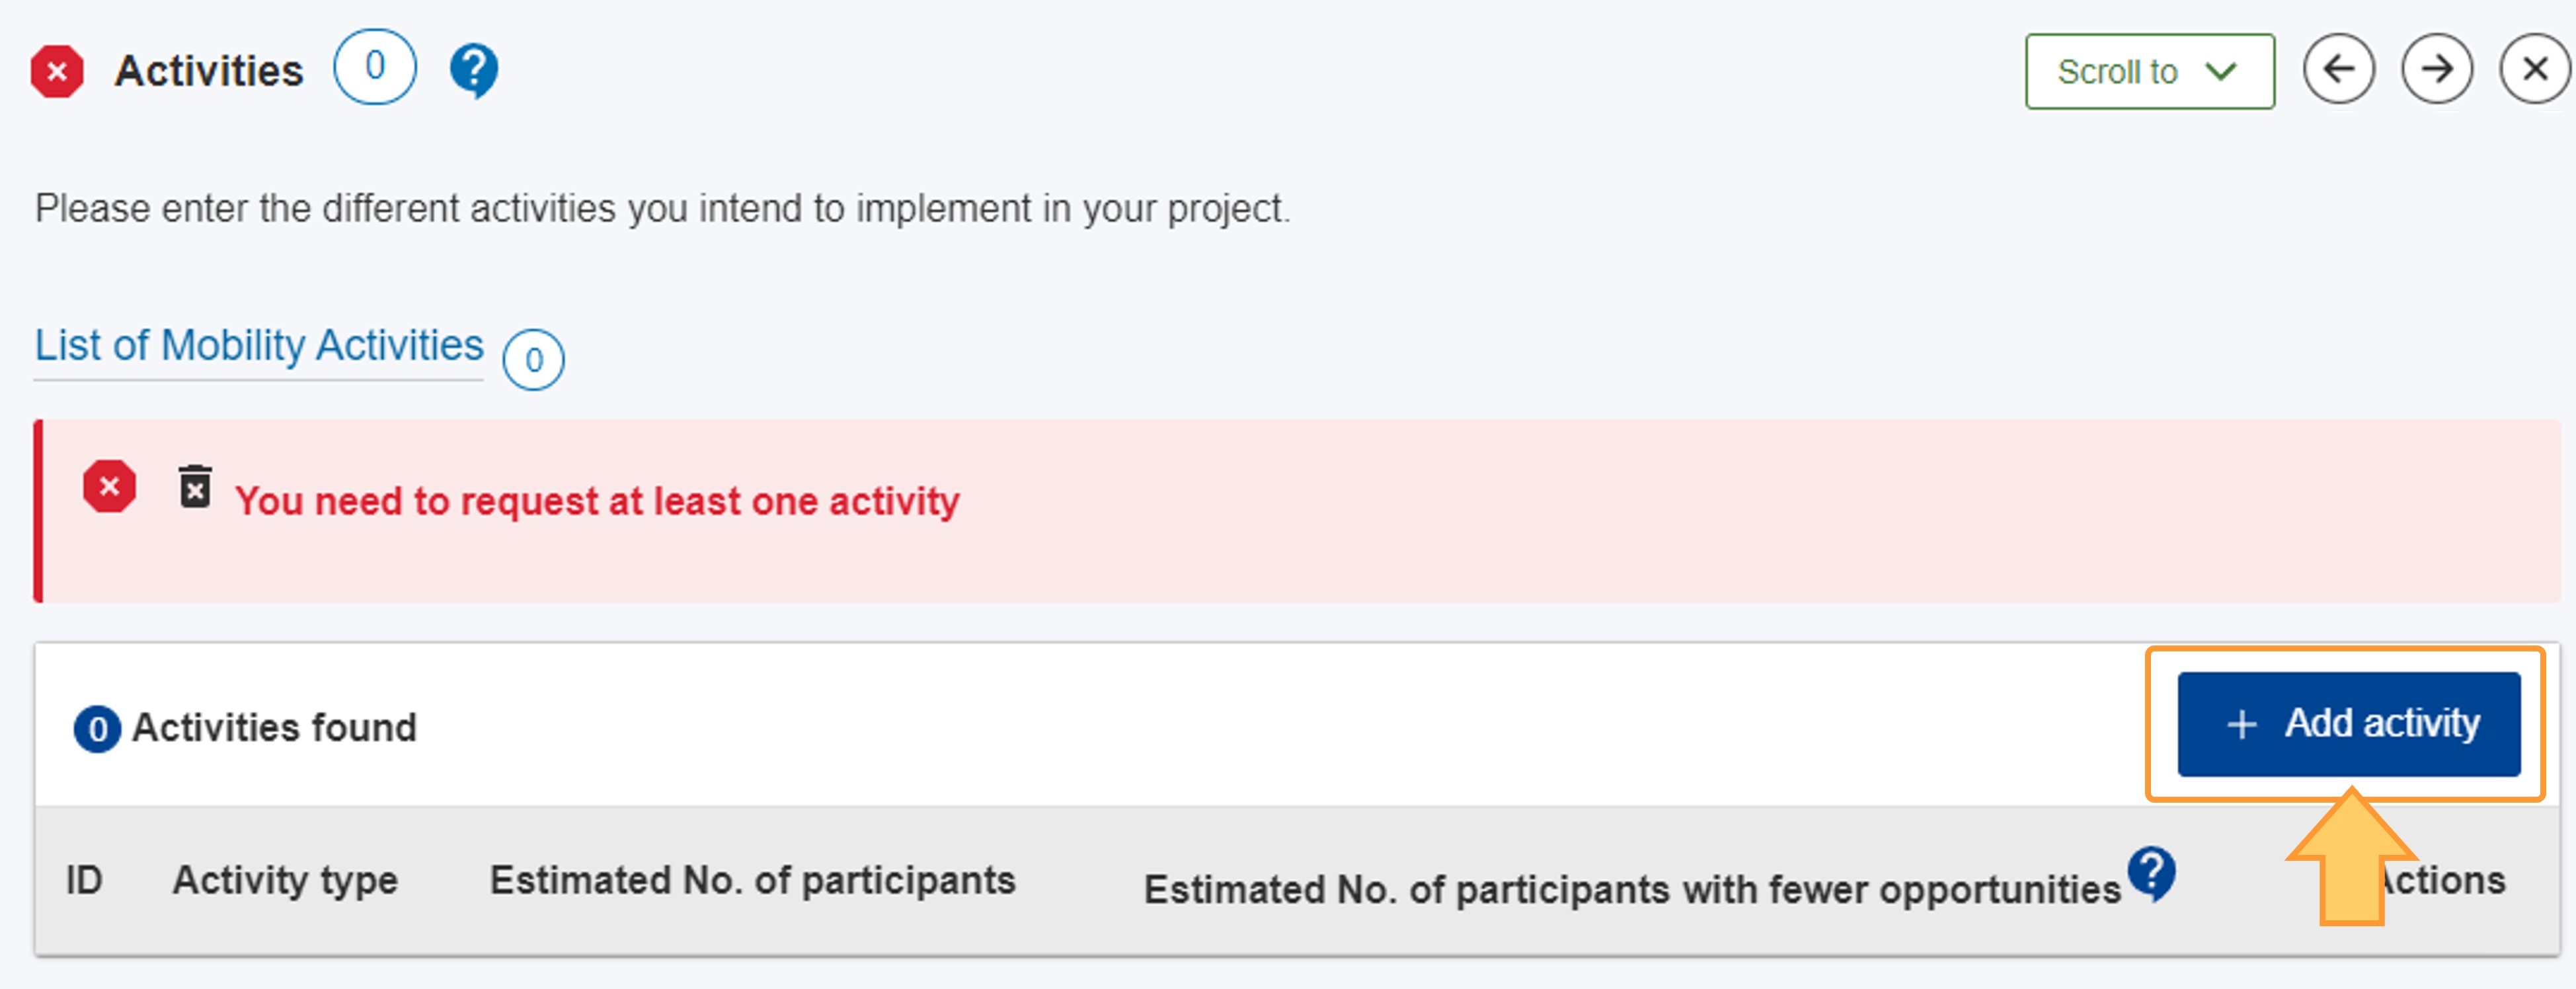
Task: Expand the Scroll to chevron arrow
Action: 2221,71
